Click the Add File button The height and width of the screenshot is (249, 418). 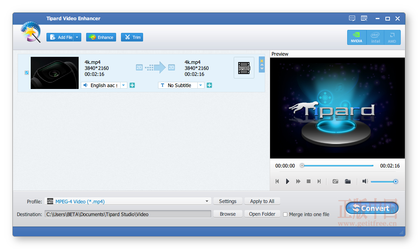pos(60,37)
